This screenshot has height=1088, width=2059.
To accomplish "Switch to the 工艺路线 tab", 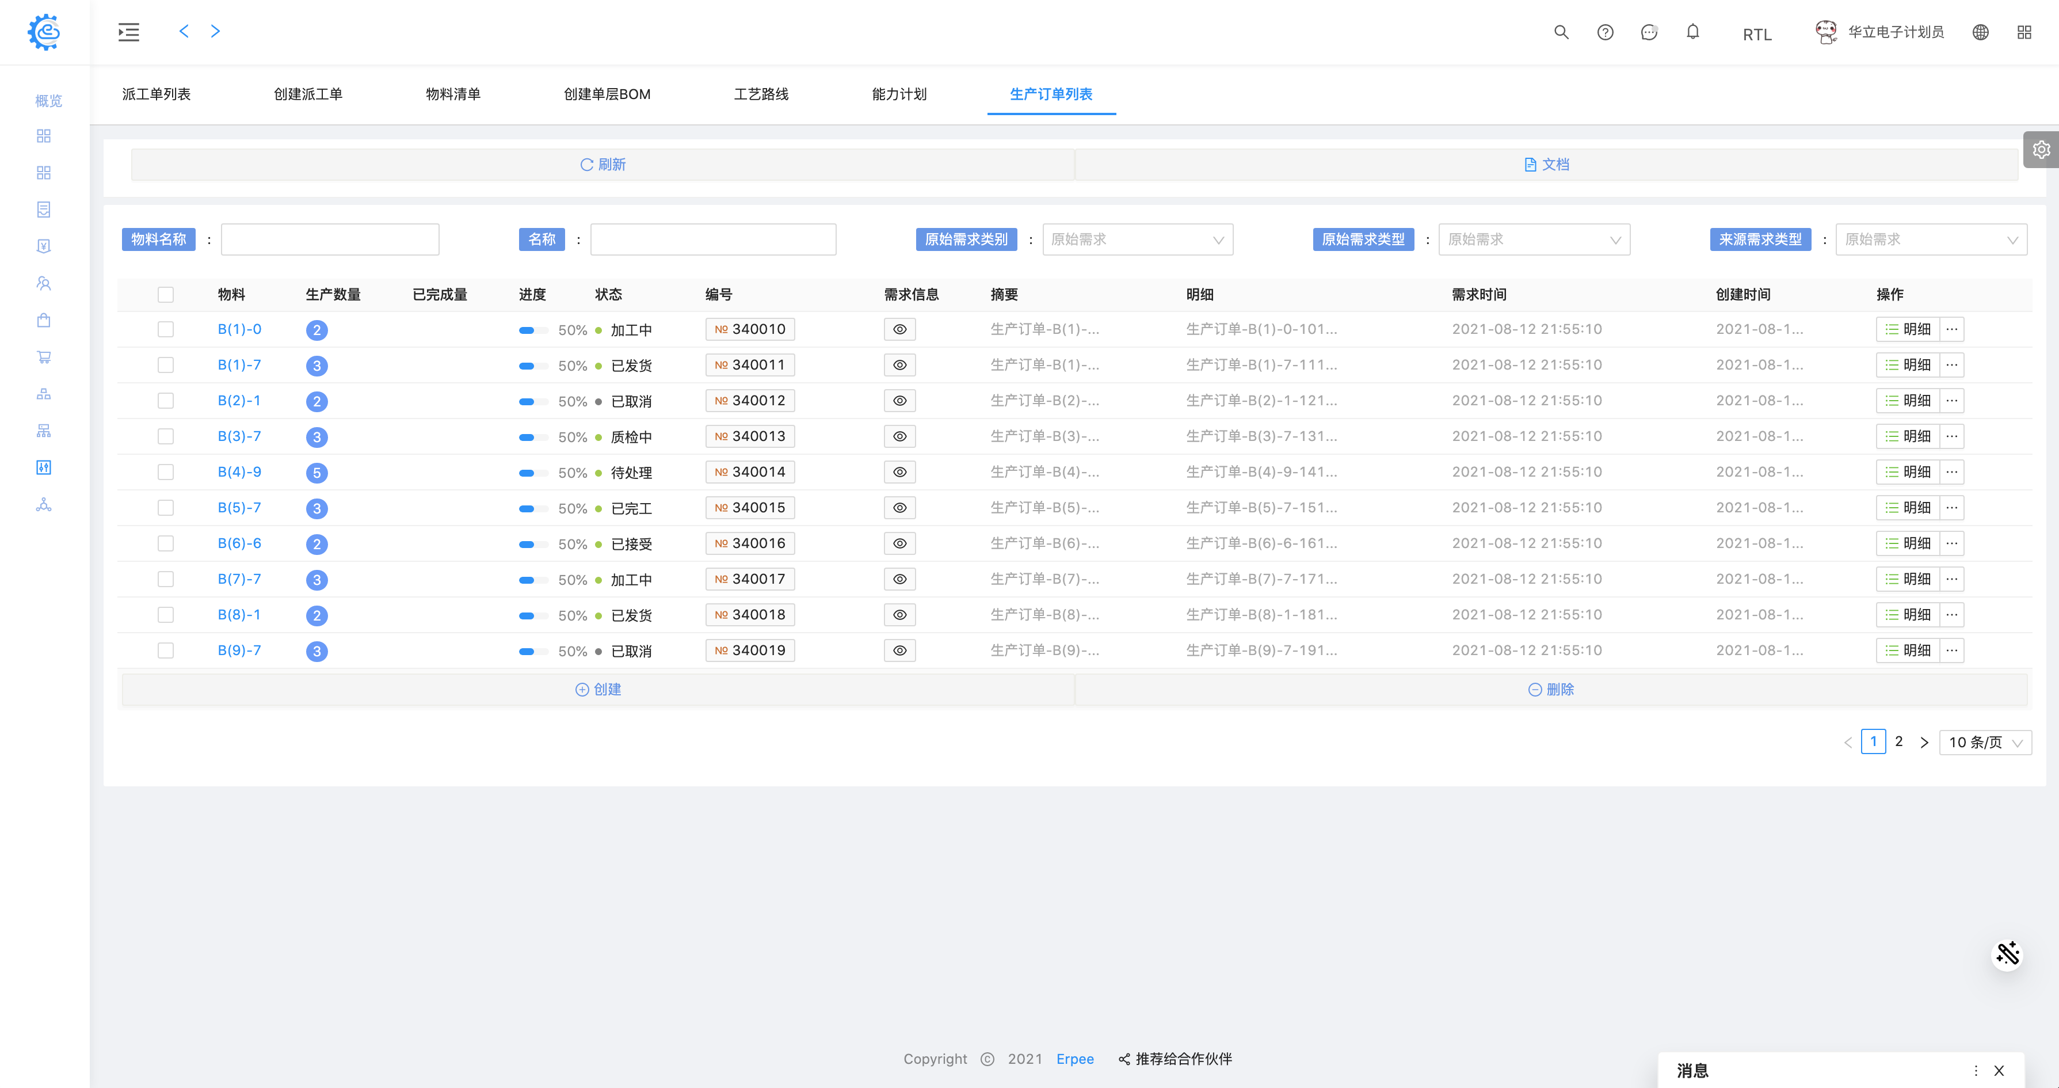I will click(x=761, y=94).
